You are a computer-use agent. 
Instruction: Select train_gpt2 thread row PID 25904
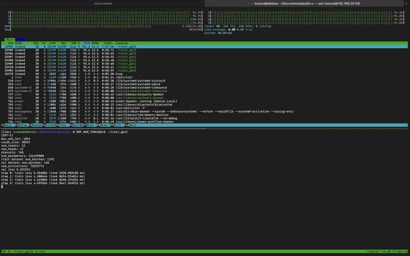(204, 70)
